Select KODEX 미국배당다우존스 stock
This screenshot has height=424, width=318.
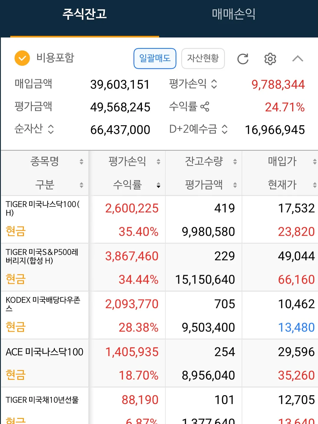click(43, 304)
